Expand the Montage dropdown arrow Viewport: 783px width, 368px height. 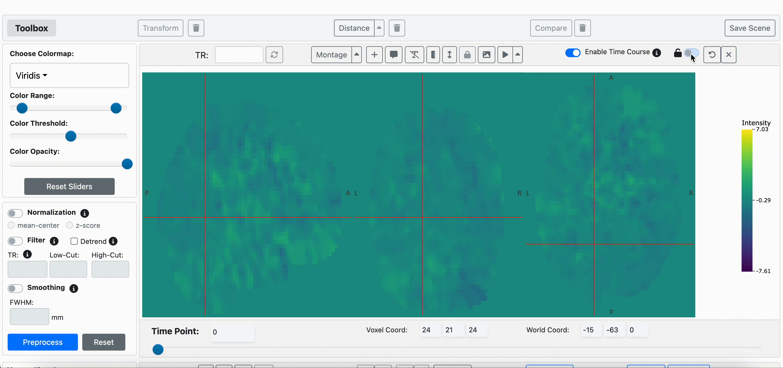coord(357,55)
